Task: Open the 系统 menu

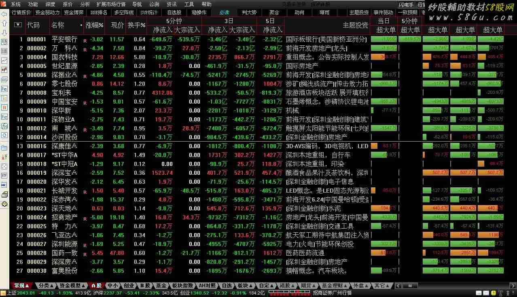Action: click(x=16, y=4)
